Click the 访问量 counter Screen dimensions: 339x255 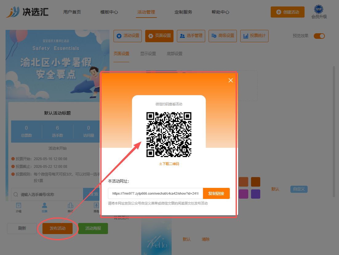click(88, 132)
